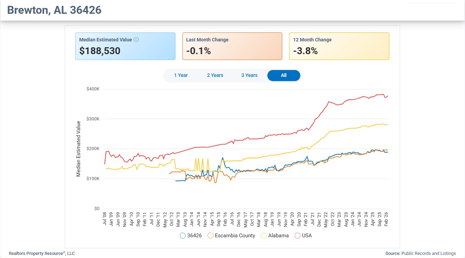This screenshot has width=465, height=258.
Task: Click the Last Month Change card
Action: click(232, 46)
